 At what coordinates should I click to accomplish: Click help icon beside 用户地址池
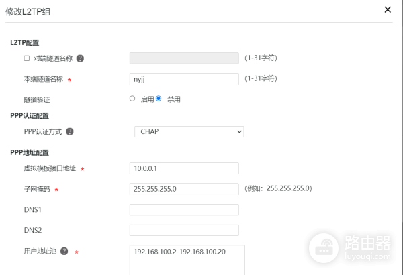coord(64,252)
